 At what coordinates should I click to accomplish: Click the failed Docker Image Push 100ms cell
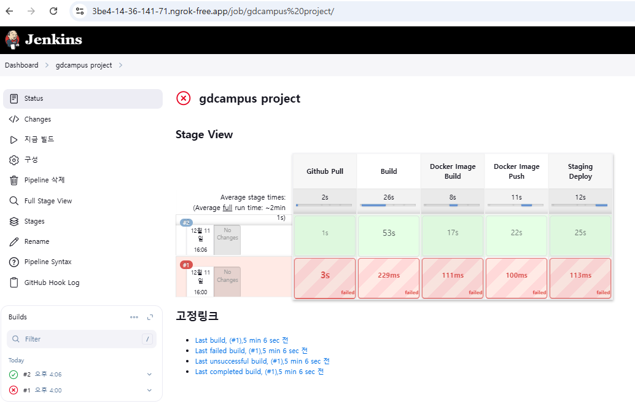coord(516,278)
